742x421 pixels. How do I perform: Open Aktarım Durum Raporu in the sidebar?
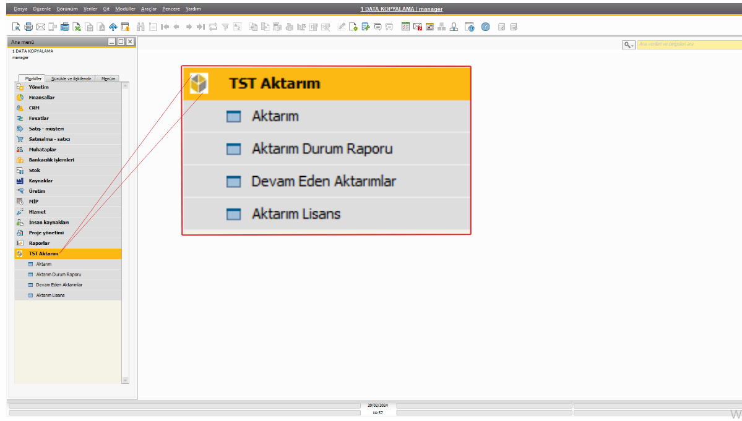point(58,274)
